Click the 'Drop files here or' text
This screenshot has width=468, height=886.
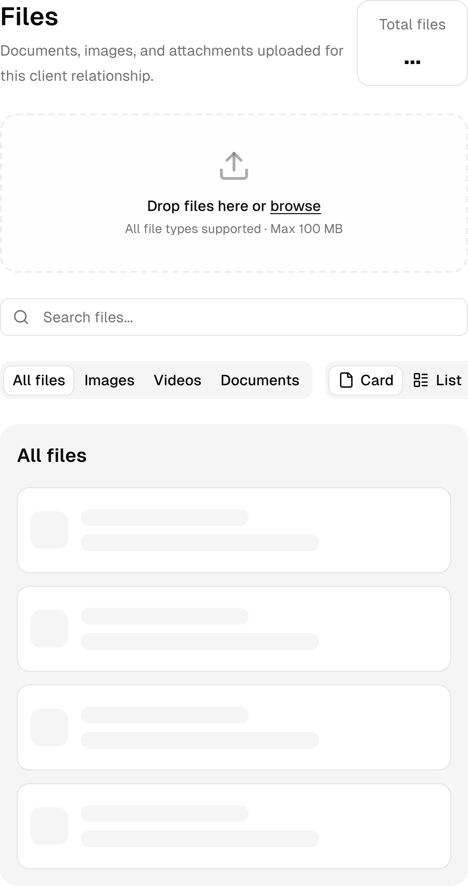pyautogui.click(x=207, y=206)
